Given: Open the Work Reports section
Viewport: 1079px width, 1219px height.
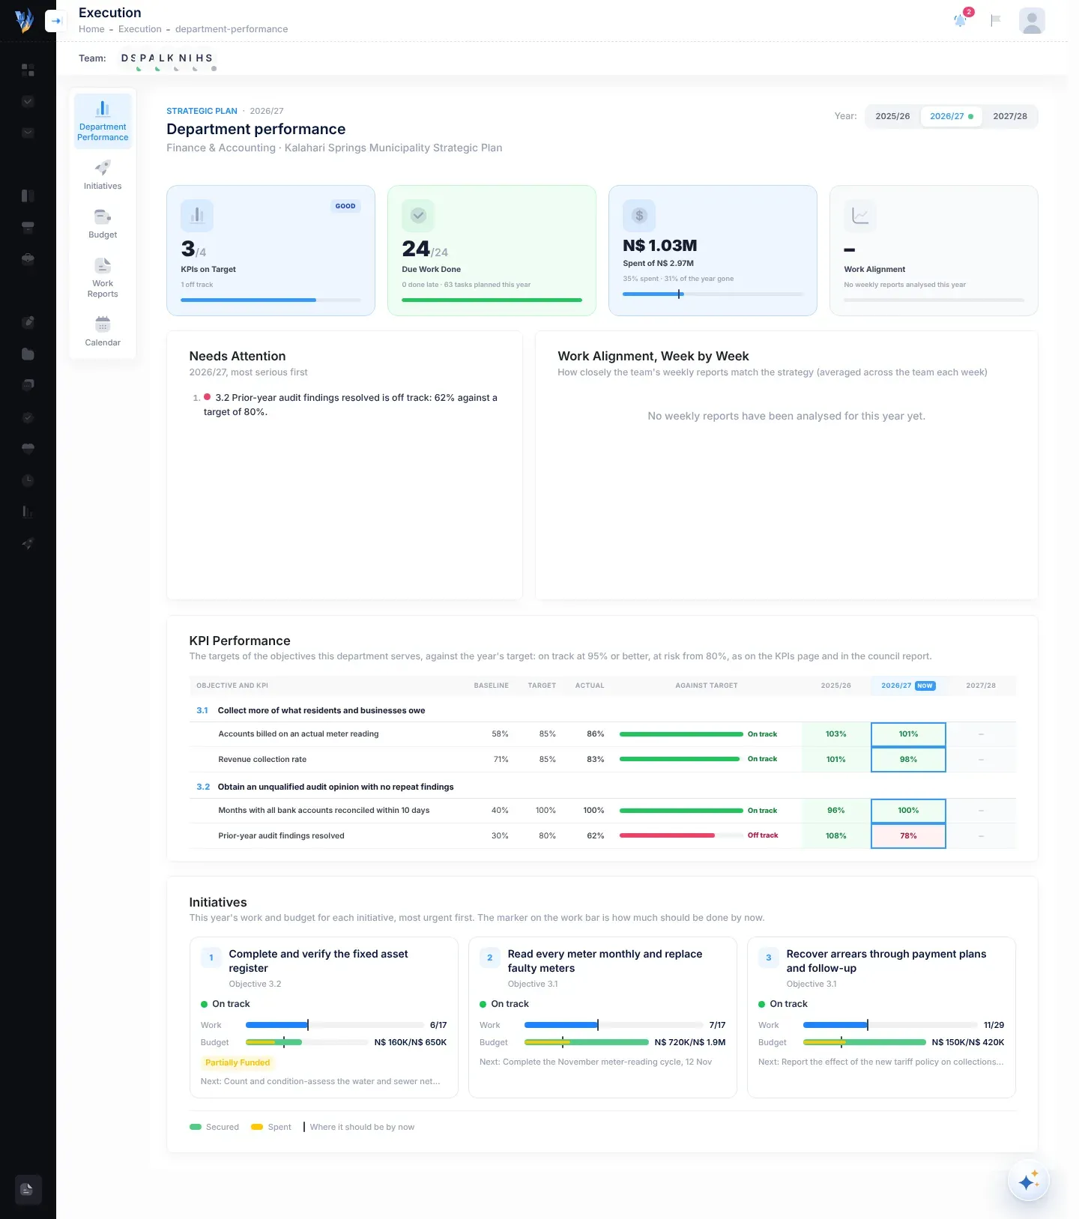Looking at the screenshot, I should 103,278.
